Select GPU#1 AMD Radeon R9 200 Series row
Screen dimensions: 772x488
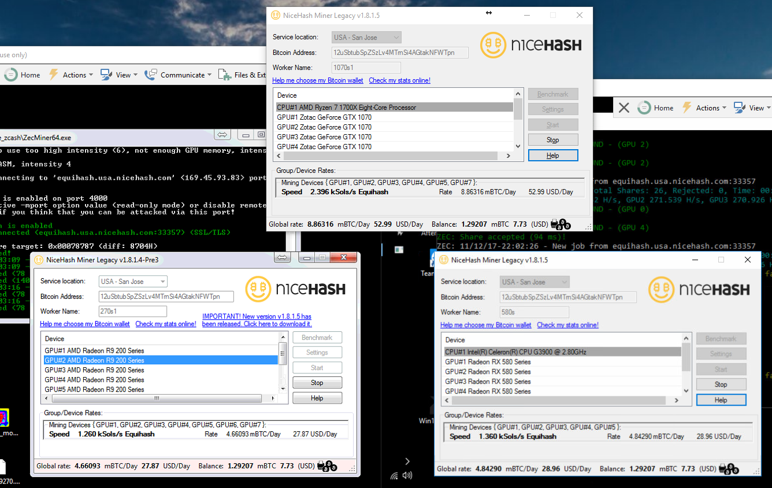pyautogui.click(x=161, y=350)
